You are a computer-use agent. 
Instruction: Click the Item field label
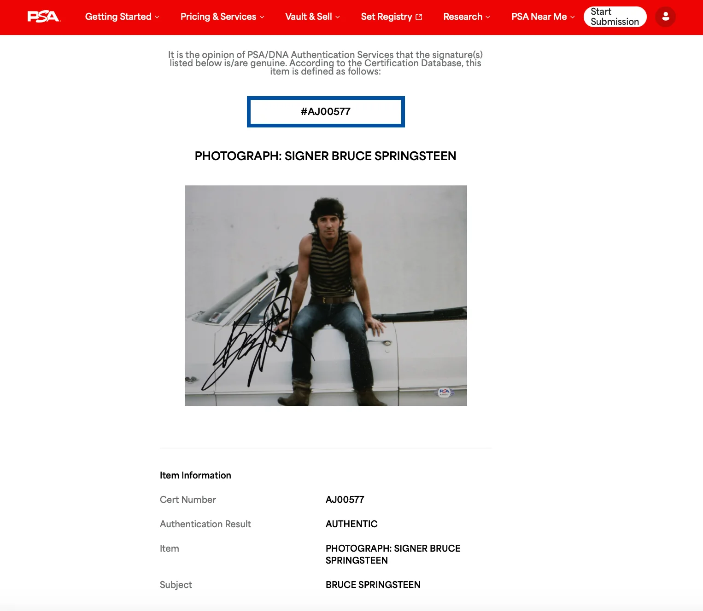(170, 548)
